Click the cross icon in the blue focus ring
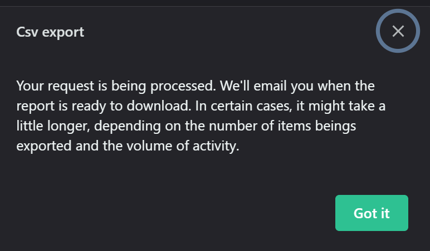This screenshot has width=430, height=251. (x=398, y=31)
